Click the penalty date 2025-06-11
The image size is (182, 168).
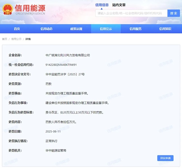53,131
